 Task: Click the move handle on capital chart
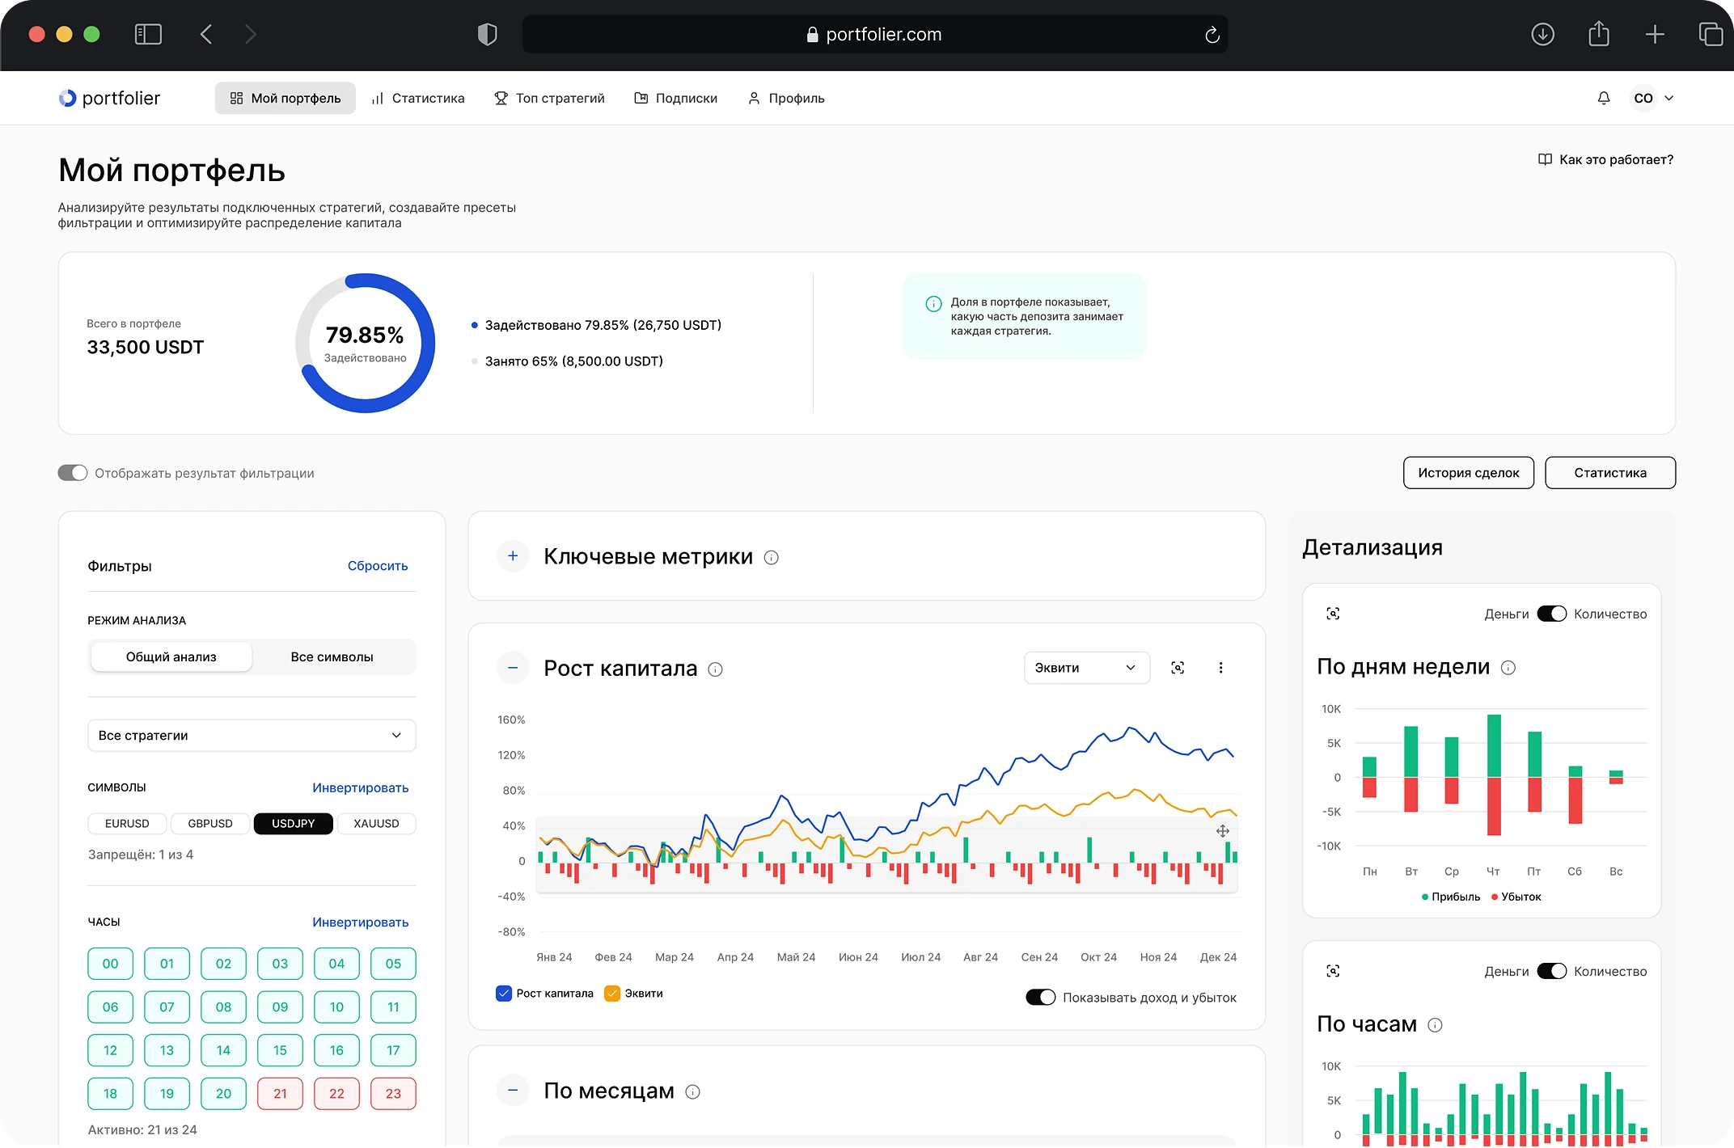click(x=1222, y=831)
